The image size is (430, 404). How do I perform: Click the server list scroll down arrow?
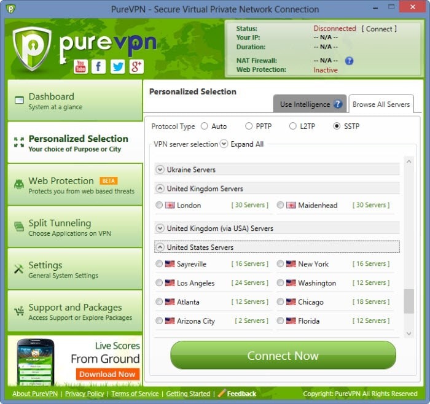(408, 333)
